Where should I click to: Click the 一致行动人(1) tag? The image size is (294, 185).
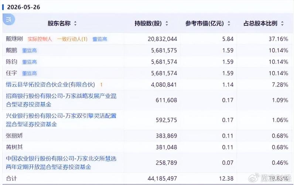tap(72, 39)
